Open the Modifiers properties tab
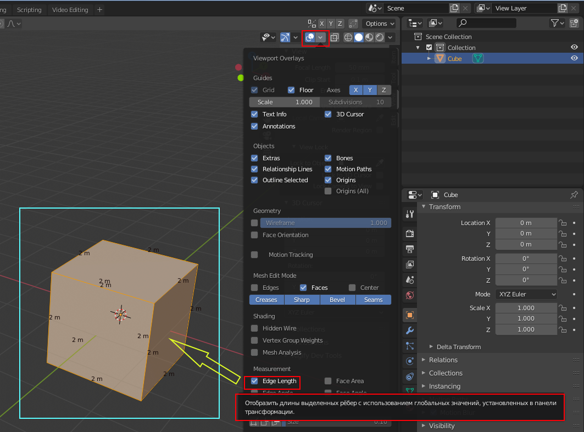 pos(410,330)
